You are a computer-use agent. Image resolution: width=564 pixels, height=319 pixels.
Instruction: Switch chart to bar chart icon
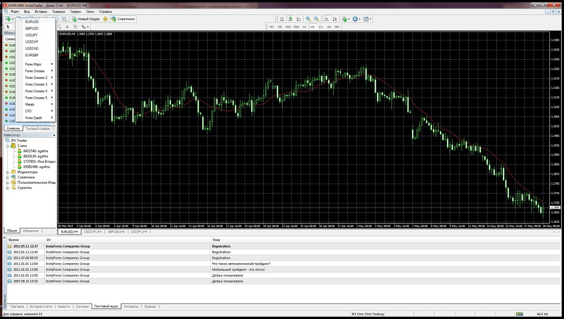click(x=282, y=19)
